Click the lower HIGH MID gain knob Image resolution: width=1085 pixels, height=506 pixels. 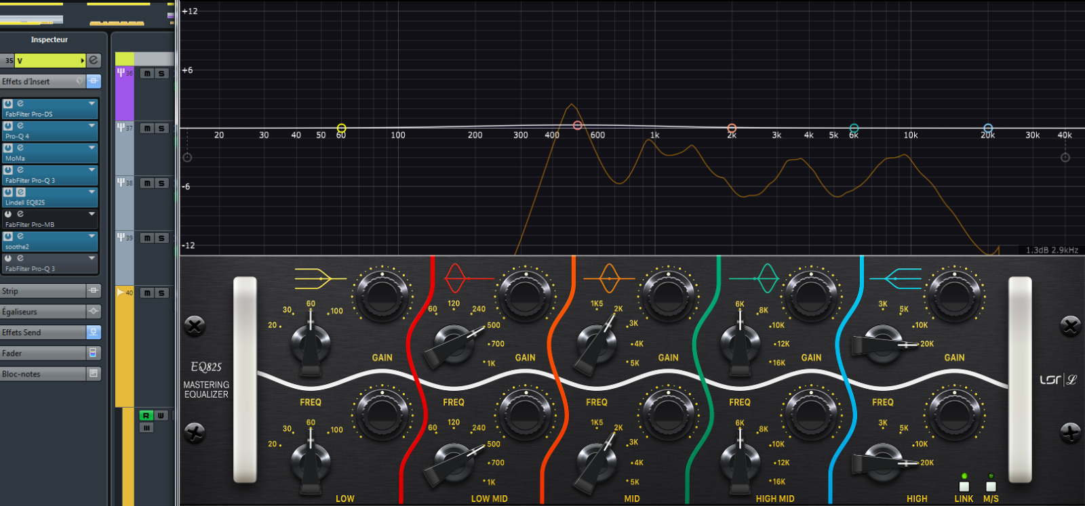(811, 414)
